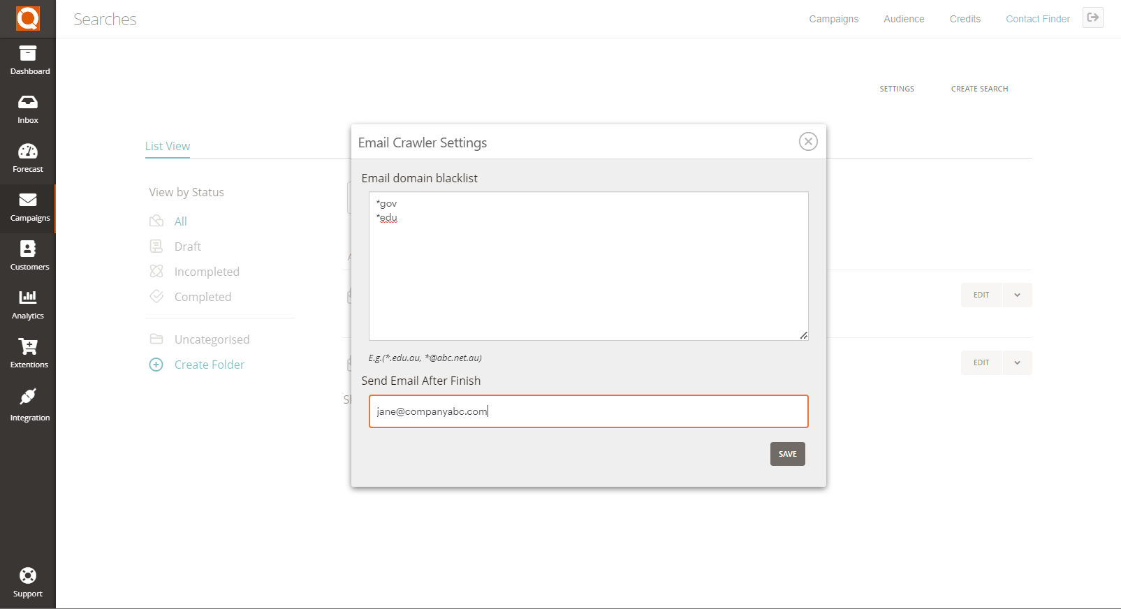Open the Forecast gauge icon
Image resolution: width=1121 pixels, height=609 pixels.
(x=28, y=151)
